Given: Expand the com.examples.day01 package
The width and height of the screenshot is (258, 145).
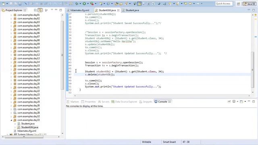Looking at the screenshot, I should pyautogui.click(x=11, y=15).
